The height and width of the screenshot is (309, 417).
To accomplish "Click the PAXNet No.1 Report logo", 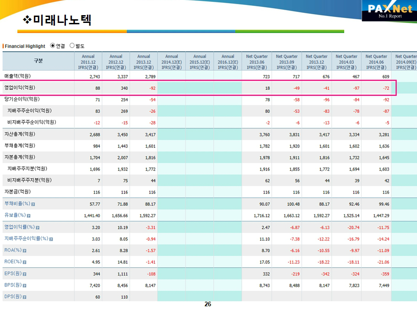I will [390, 11].
